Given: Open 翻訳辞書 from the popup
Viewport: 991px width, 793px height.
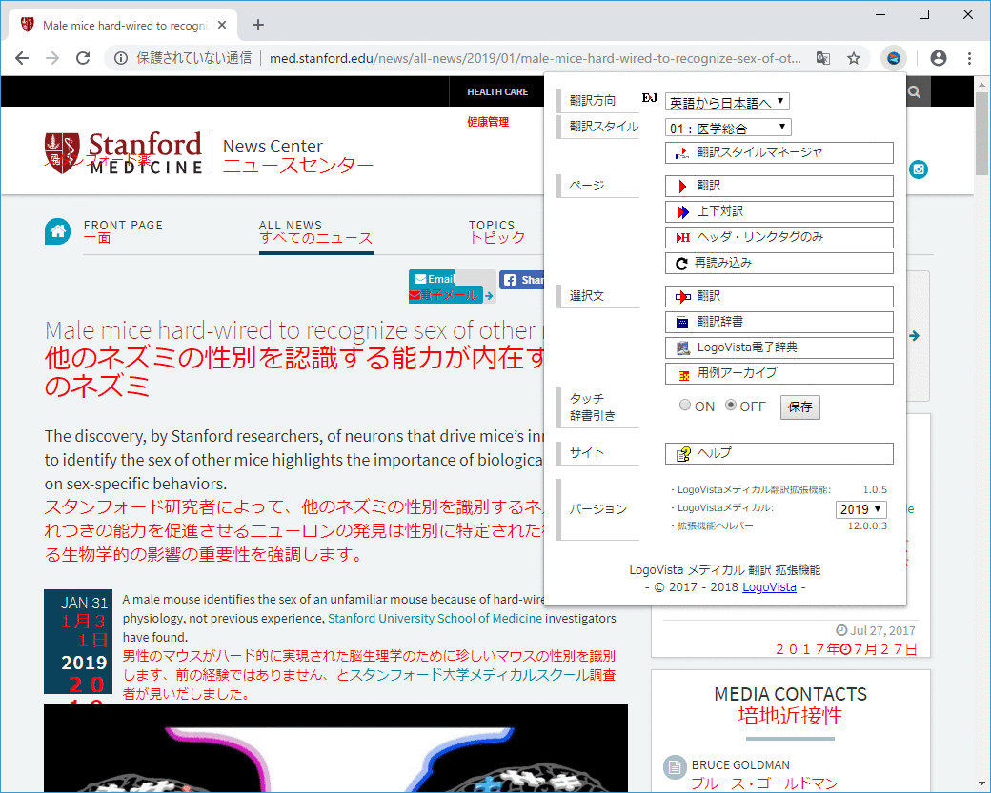Looking at the screenshot, I should 779,322.
